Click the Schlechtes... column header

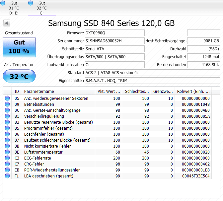(x=136, y=92)
